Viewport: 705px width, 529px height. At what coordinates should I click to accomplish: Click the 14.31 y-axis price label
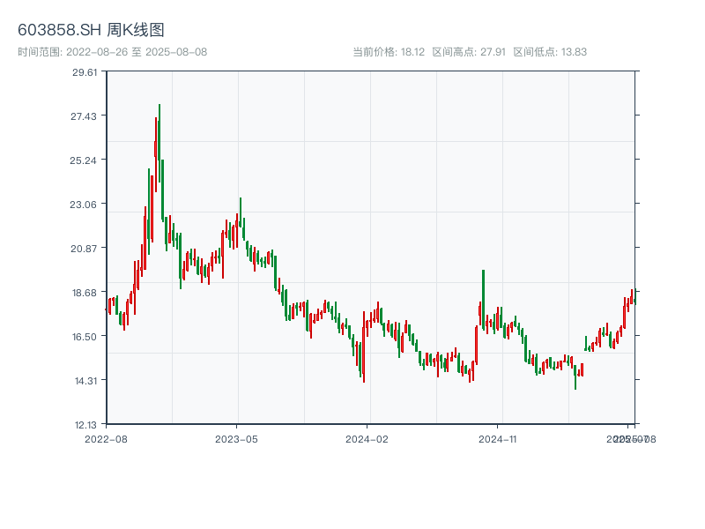pos(85,381)
